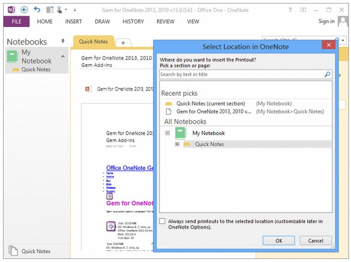Click the page icon beside Gem for OneNote pick

coord(168,112)
